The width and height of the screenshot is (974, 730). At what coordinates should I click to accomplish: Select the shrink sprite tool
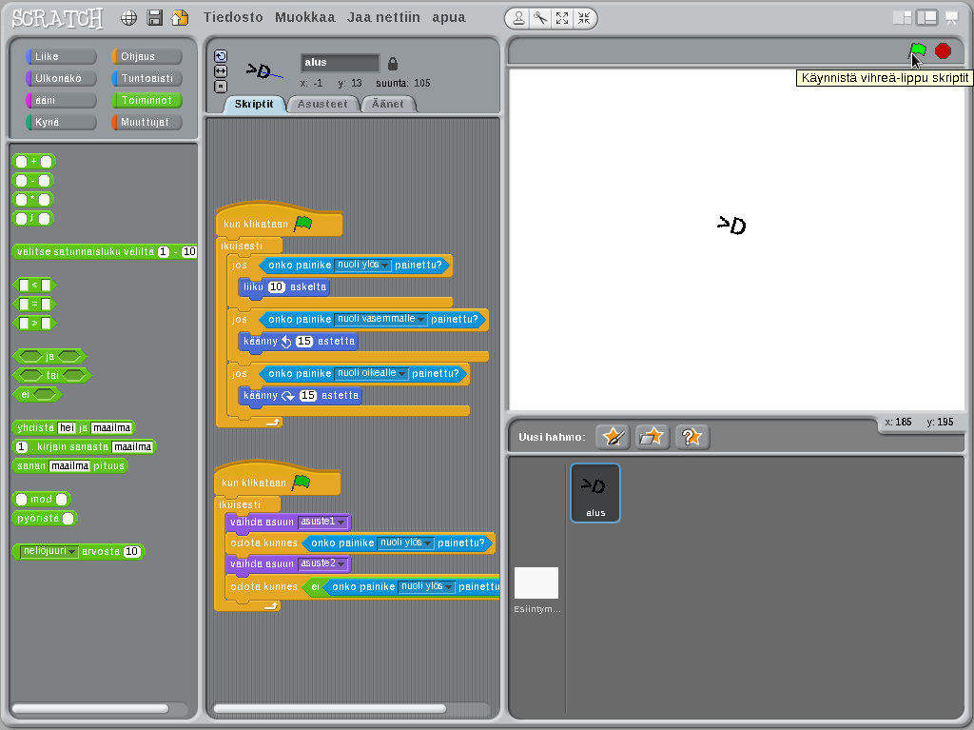[x=584, y=19]
